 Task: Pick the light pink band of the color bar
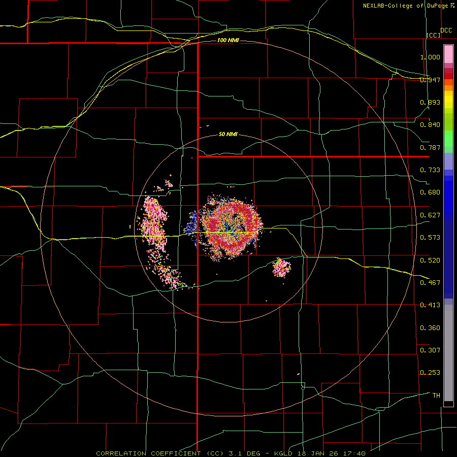pos(448,54)
